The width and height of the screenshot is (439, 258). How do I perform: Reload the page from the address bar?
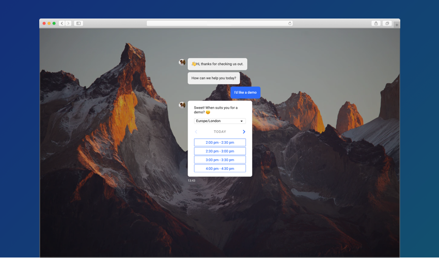tap(290, 23)
